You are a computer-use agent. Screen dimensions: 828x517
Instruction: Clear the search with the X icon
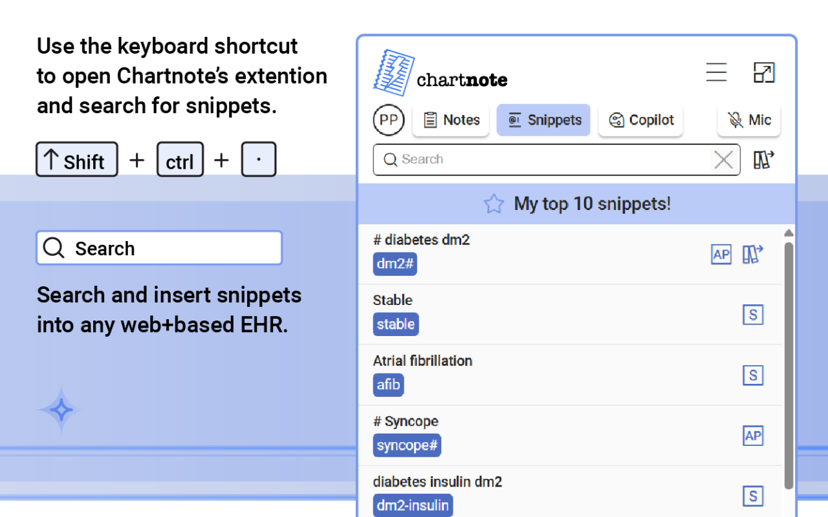(723, 160)
